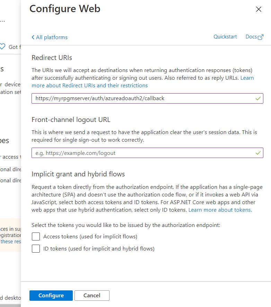Enable the Access tokens checkbox
This screenshot has height=307, width=271.
point(36,237)
